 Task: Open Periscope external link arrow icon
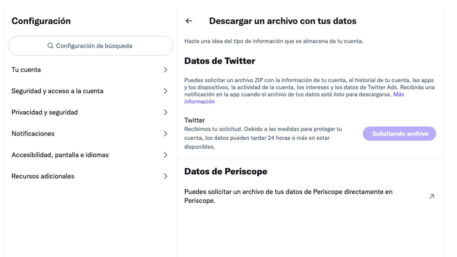pyautogui.click(x=432, y=196)
